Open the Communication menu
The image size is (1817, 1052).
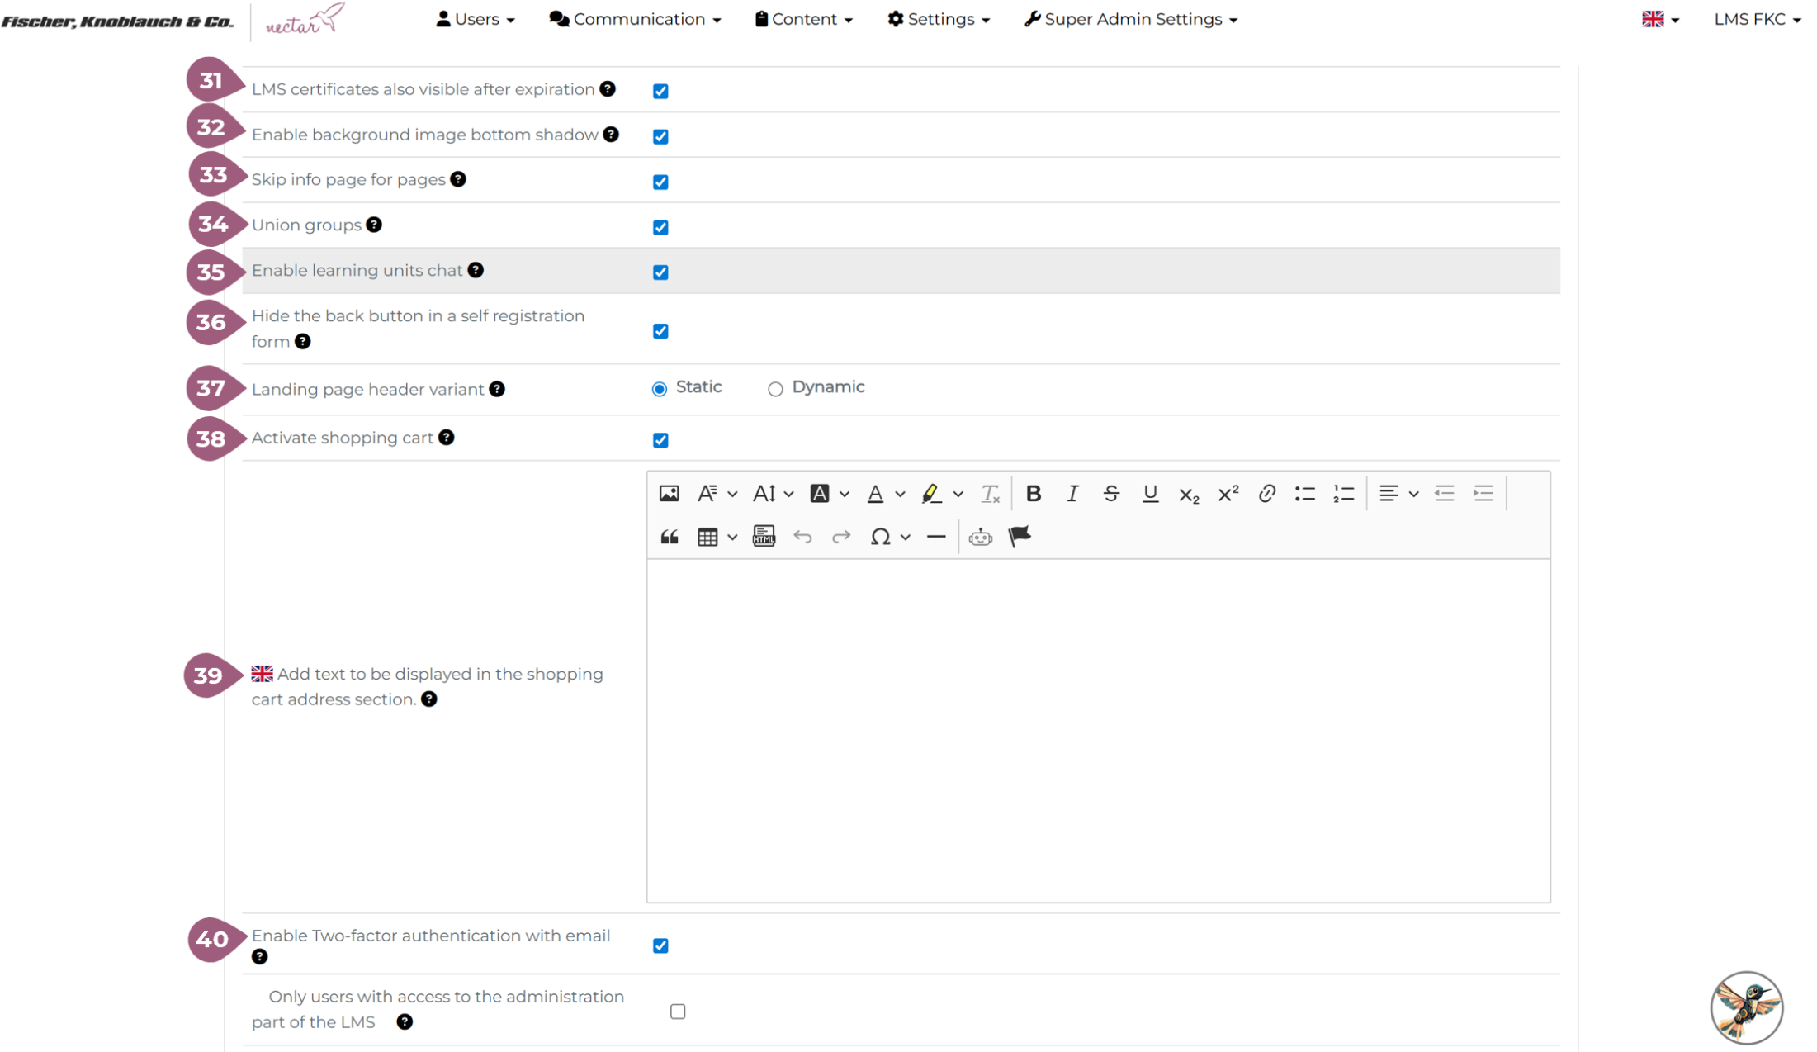click(x=635, y=19)
